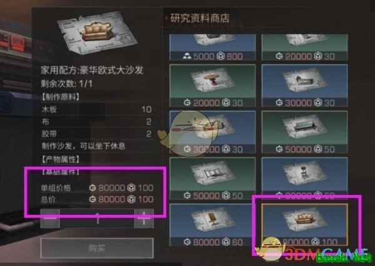Decrease purchase quantity with the minus button

coord(50,219)
